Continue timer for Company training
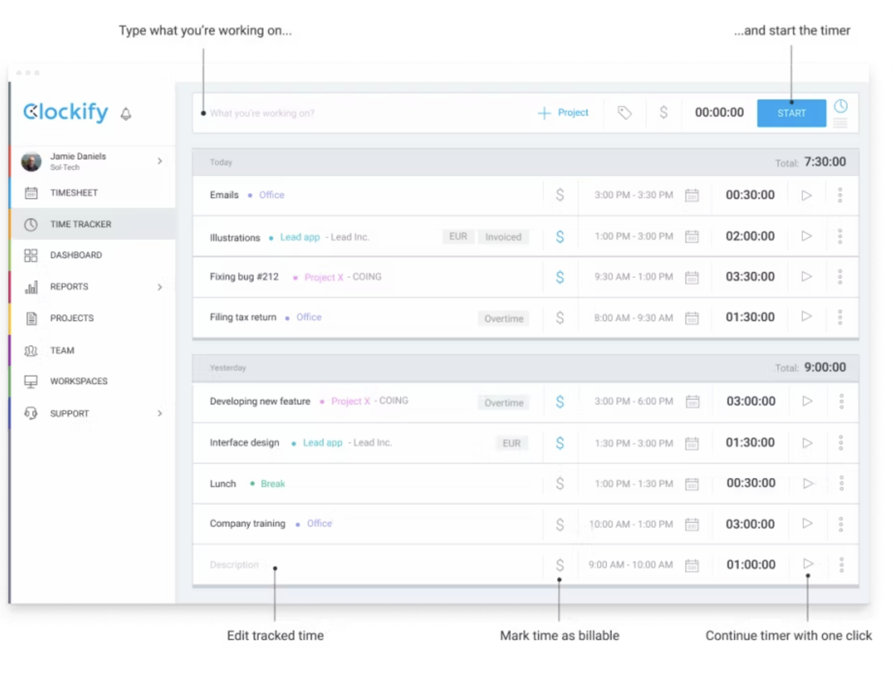 click(x=807, y=523)
